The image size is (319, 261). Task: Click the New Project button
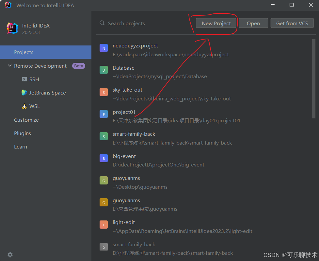click(x=216, y=23)
